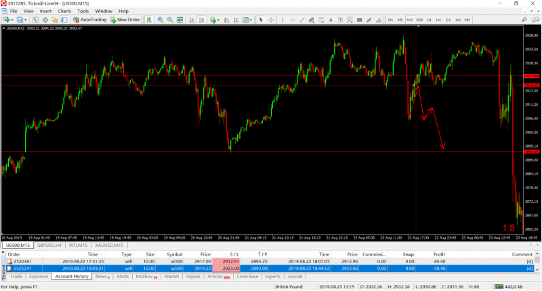This screenshot has height=291, width=542.
Task: Select the Fibonacci retracement tool
Action: pos(321,20)
